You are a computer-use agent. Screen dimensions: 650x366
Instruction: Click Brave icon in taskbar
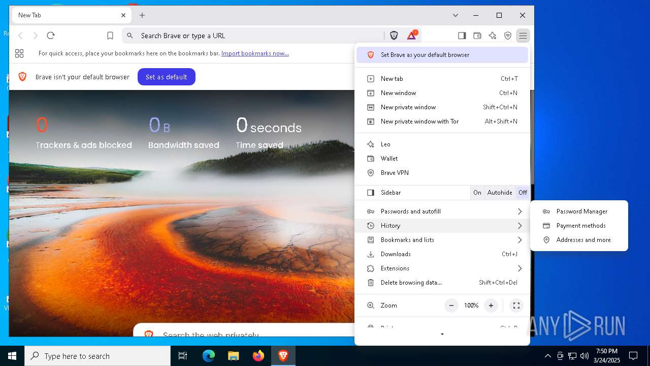click(x=283, y=356)
